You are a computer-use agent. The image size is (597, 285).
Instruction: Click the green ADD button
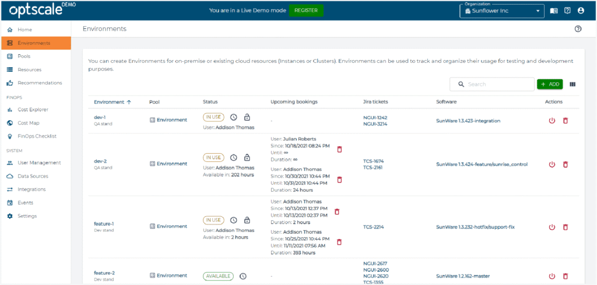(550, 85)
